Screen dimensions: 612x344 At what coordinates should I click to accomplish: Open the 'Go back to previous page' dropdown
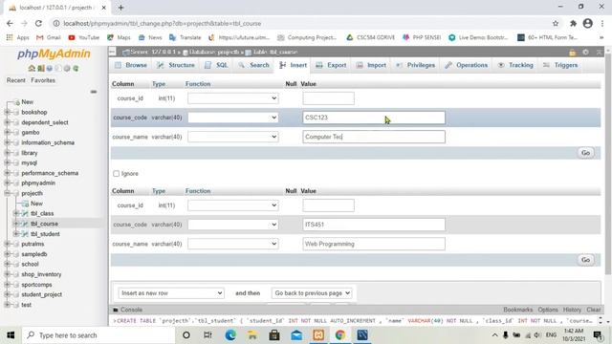point(312,293)
